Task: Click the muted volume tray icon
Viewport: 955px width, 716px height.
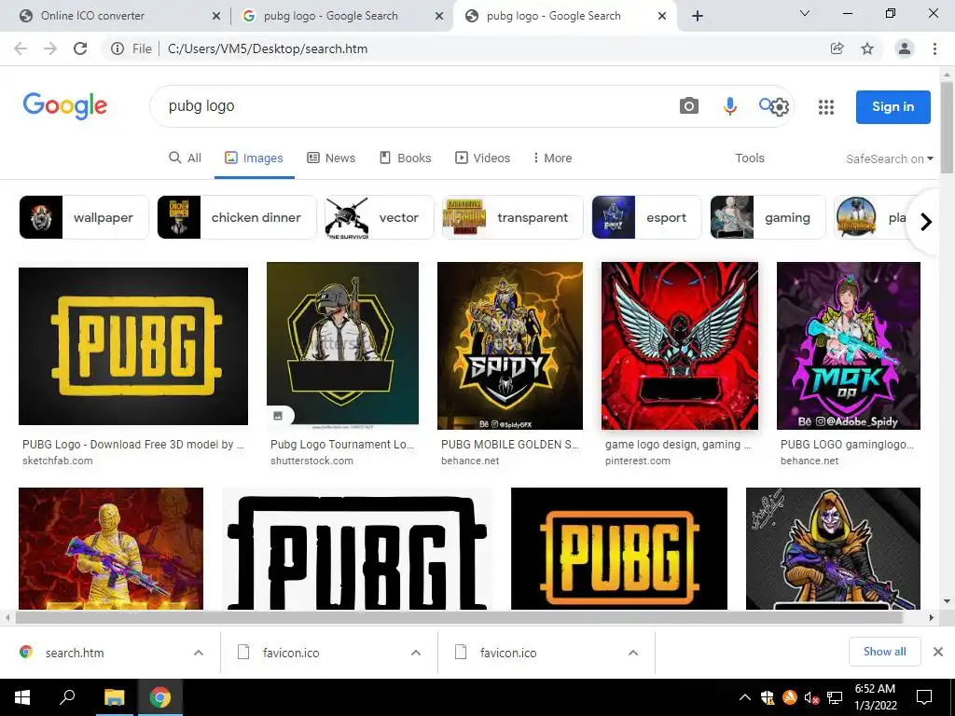Action: click(810, 697)
